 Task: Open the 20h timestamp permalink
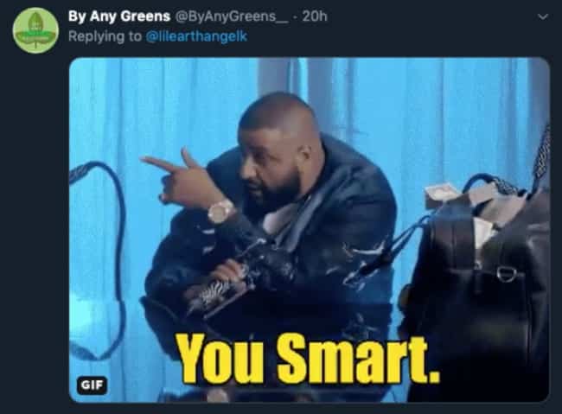[315, 16]
